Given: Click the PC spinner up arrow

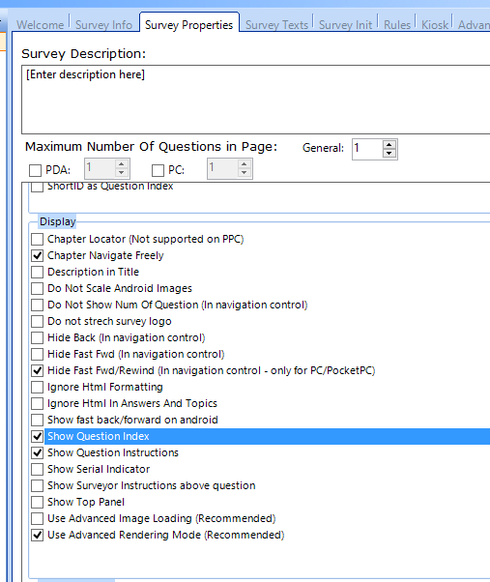Looking at the screenshot, I should coord(244,164).
